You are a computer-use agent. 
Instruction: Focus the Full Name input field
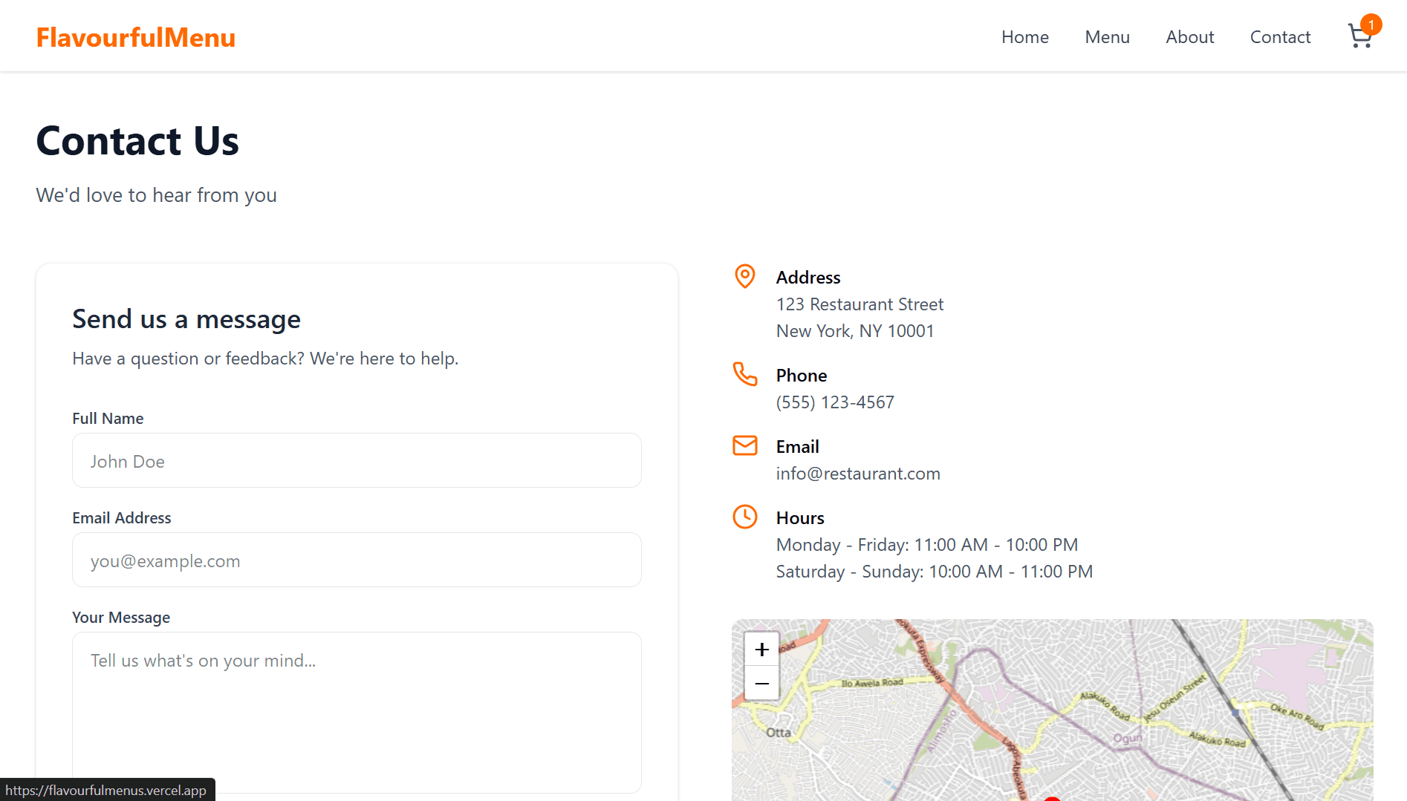[357, 461]
